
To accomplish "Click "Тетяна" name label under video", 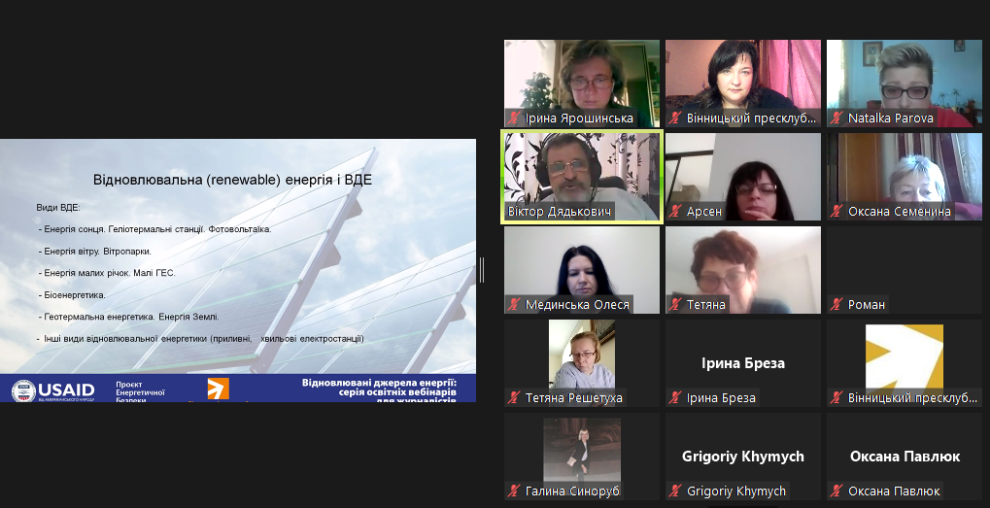I will (x=706, y=305).
